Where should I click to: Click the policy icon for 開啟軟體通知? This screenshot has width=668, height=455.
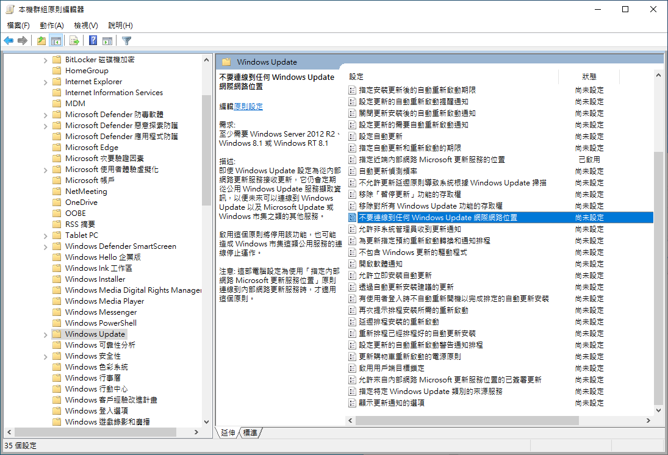click(353, 263)
